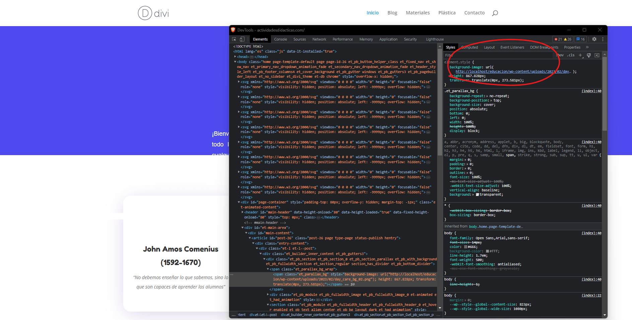Open the DevTools three-dot menu
Viewport: 632px width, 320px height.
[x=603, y=39]
